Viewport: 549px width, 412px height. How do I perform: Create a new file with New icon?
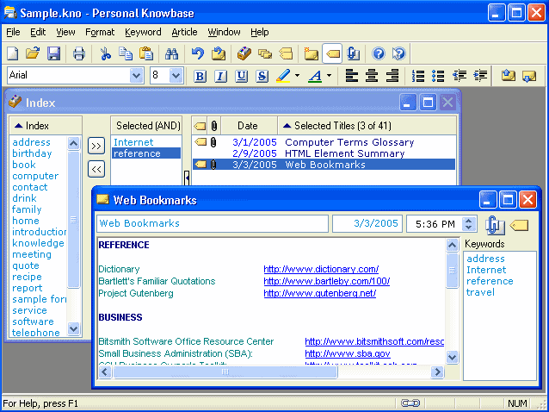tap(13, 53)
